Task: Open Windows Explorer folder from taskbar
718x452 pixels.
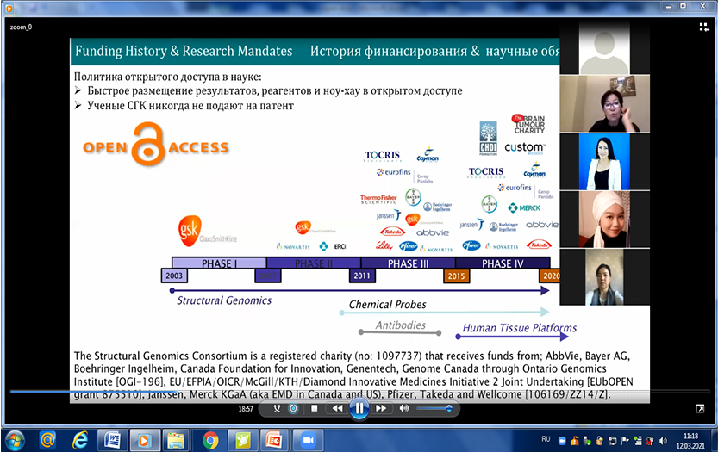Action: click(177, 441)
